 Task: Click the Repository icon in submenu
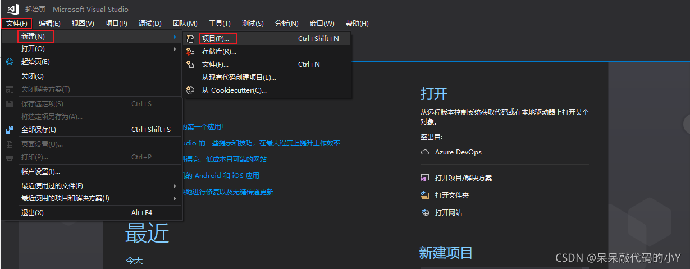(190, 52)
